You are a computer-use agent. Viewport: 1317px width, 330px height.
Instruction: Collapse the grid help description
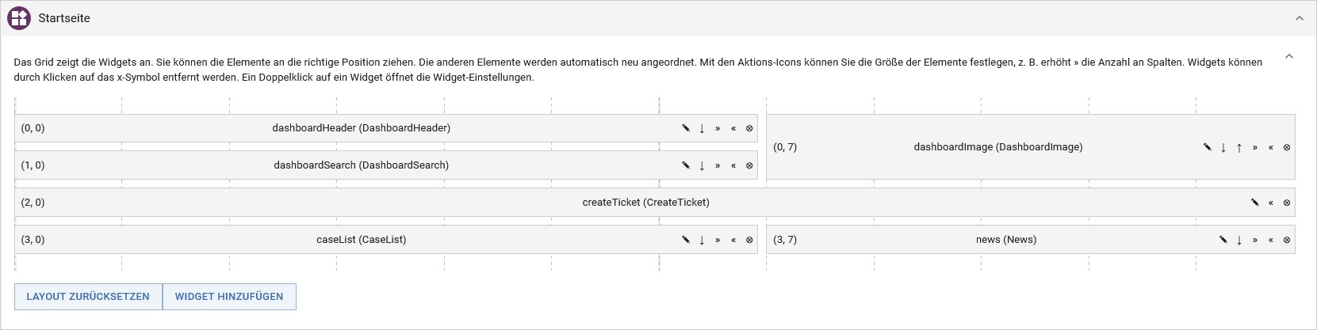point(1289,56)
